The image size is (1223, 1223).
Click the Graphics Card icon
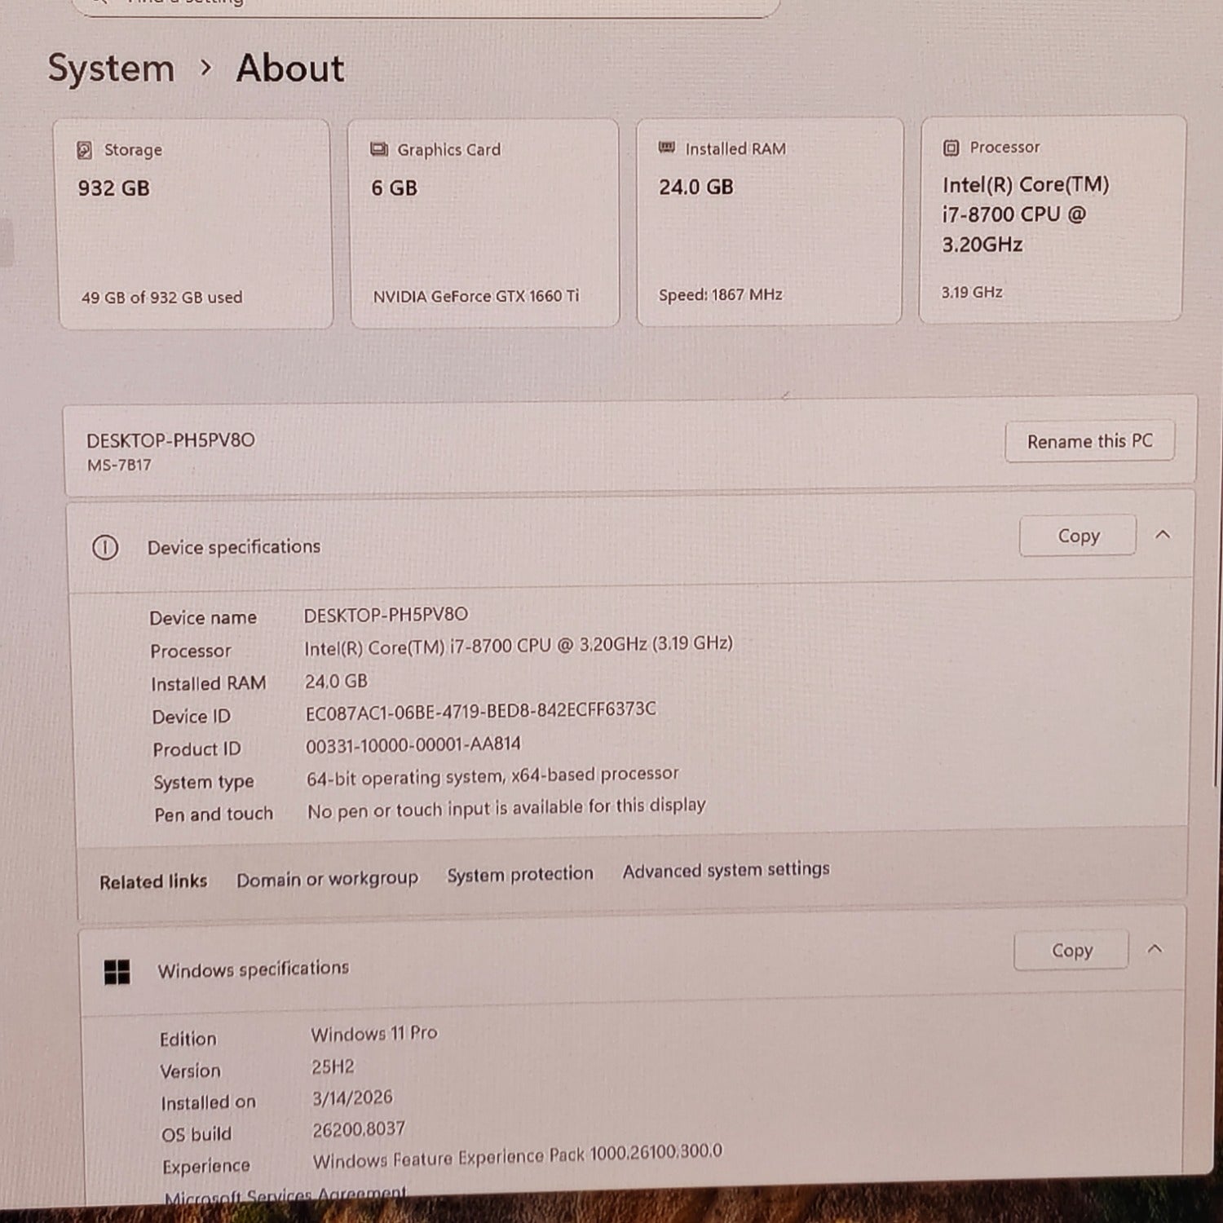(378, 149)
